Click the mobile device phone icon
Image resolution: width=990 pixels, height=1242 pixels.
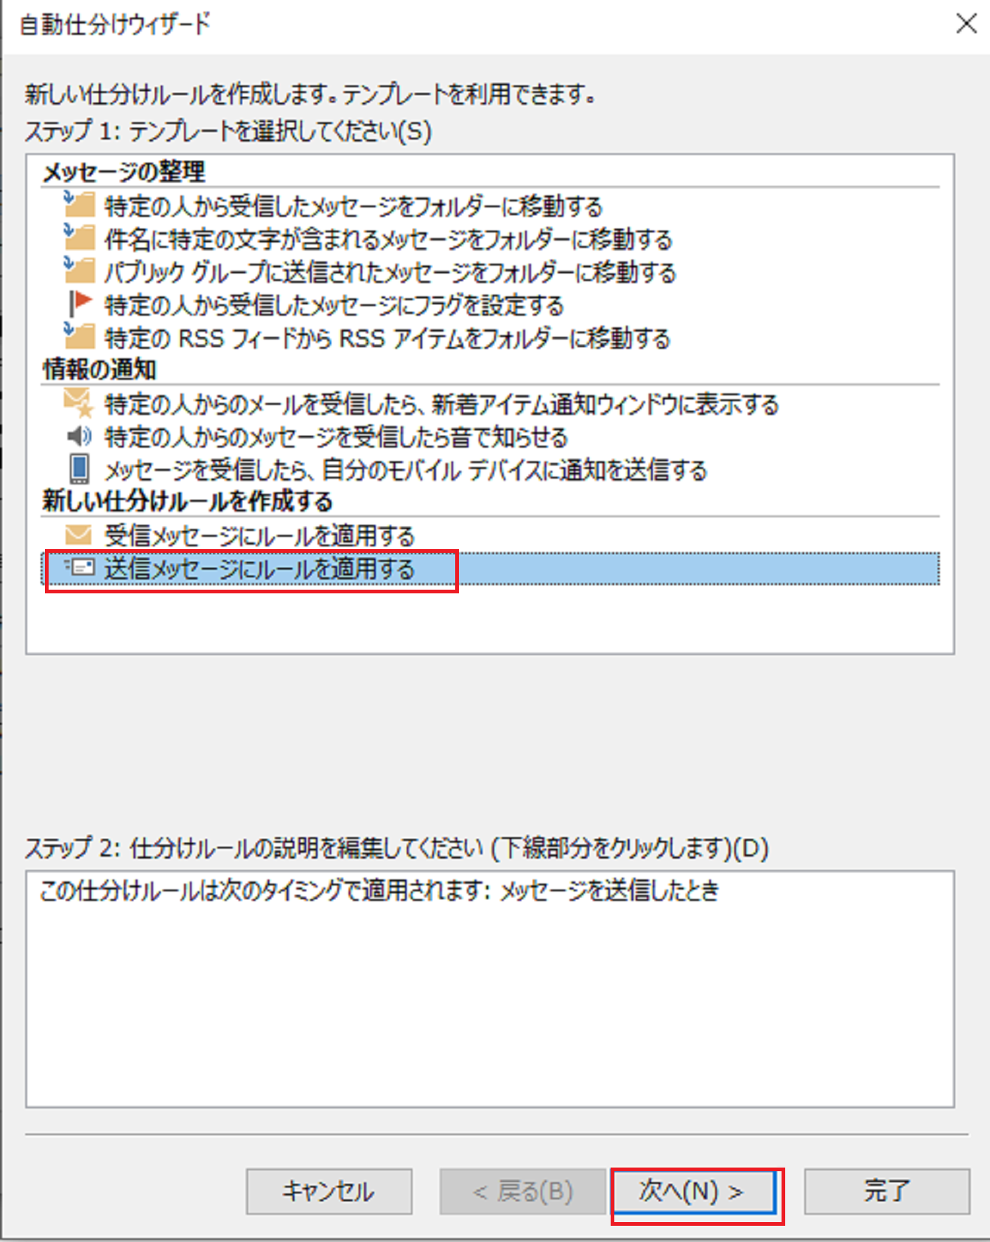pos(79,469)
